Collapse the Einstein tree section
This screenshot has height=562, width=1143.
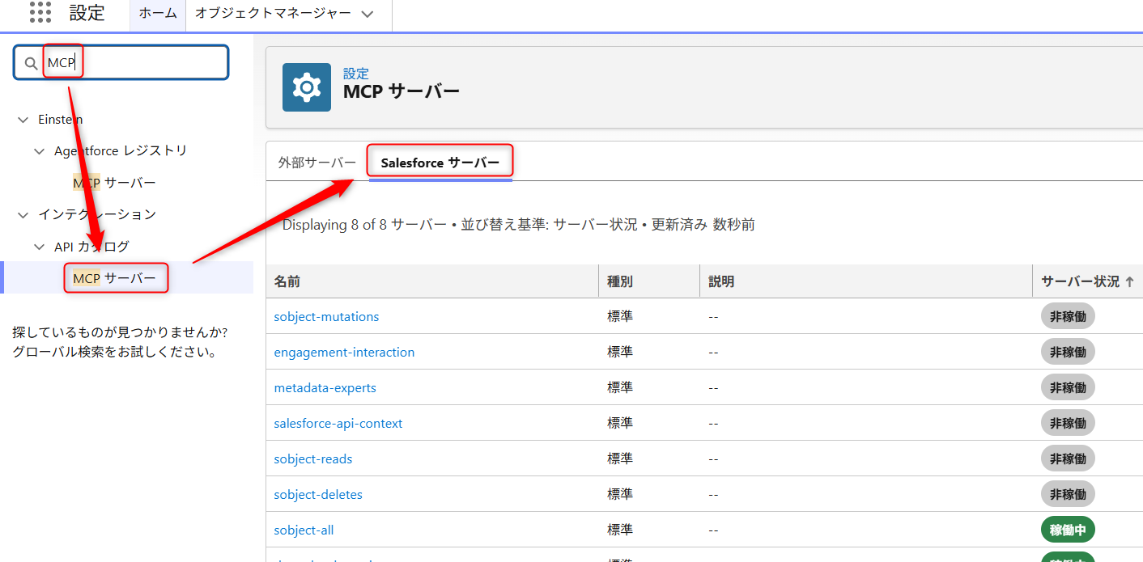(23, 120)
